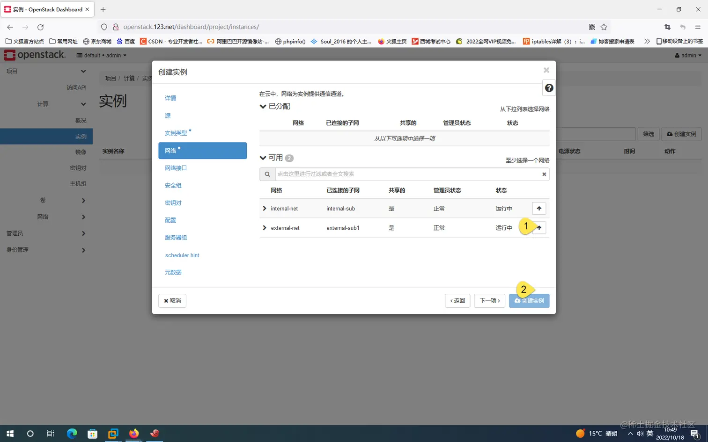Open the CSDN bookmark
Image resolution: width=708 pixels, height=442 pixels.
tap(171, 41)
